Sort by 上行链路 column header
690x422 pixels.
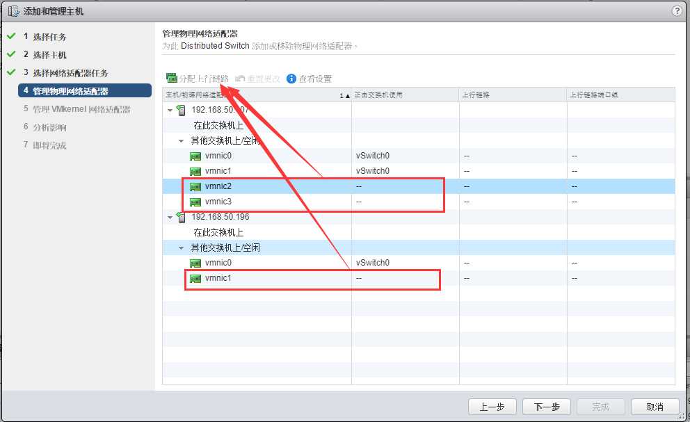[x=513, y=95]
